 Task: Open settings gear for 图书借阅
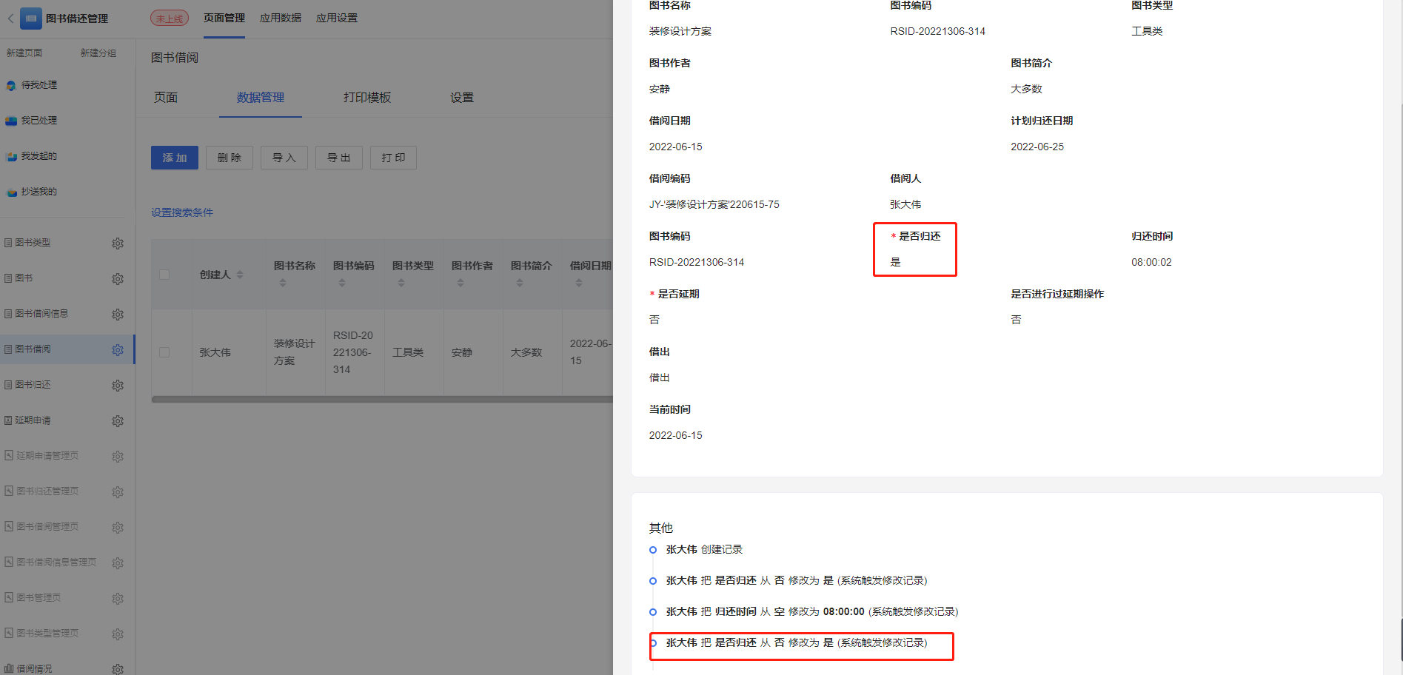click(118, 350)
